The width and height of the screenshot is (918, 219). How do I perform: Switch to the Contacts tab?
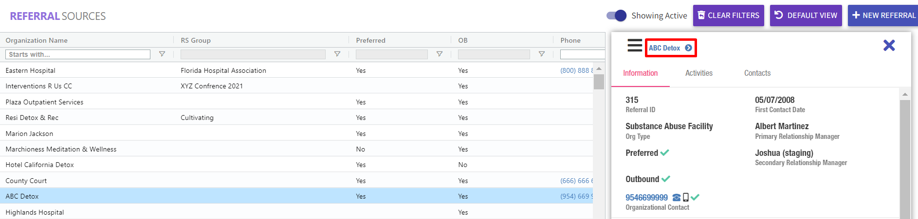(757, 73)
